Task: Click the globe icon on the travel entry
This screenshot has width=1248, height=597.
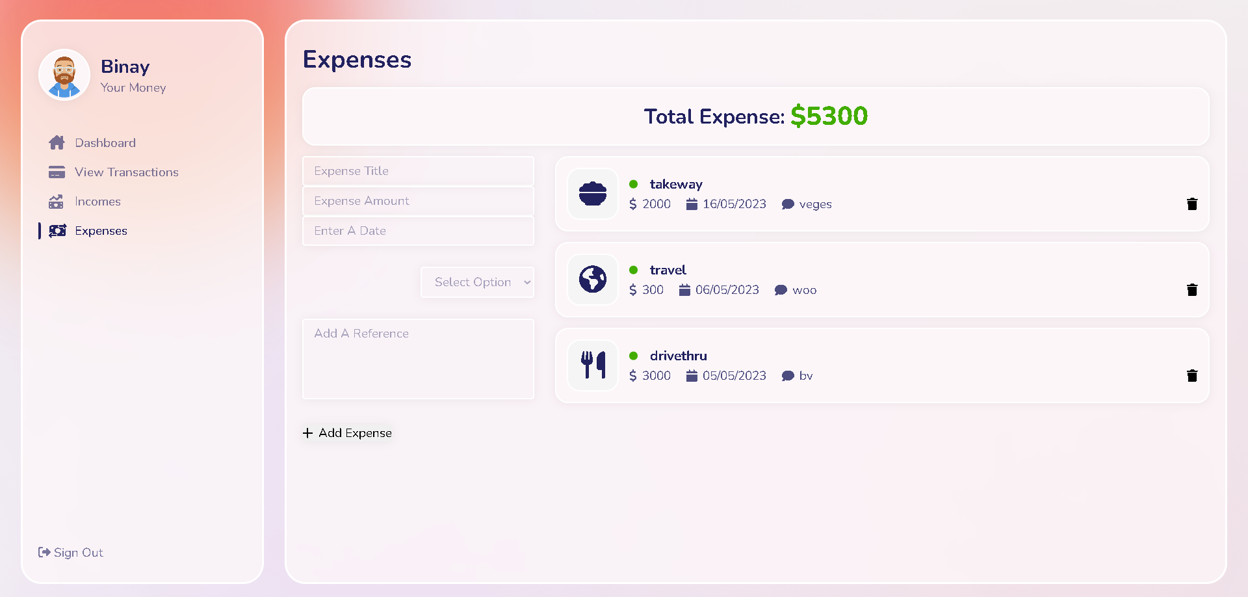Action: click(x=592, y=280)
